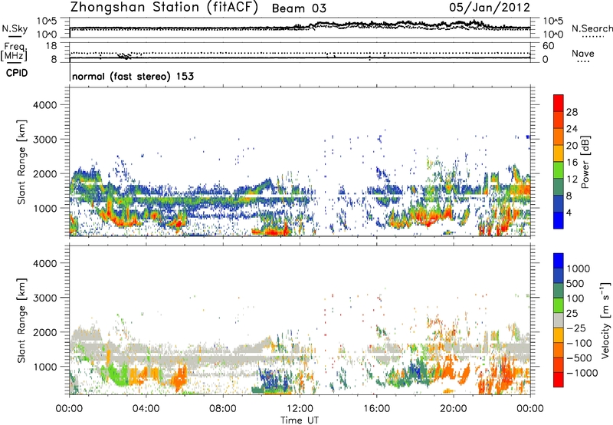The width and height of the screenshot is (613, 425).
Task: Click the '-1000' value on Velocity color bar
Action: pyautogui.click(x=582, y=373)
